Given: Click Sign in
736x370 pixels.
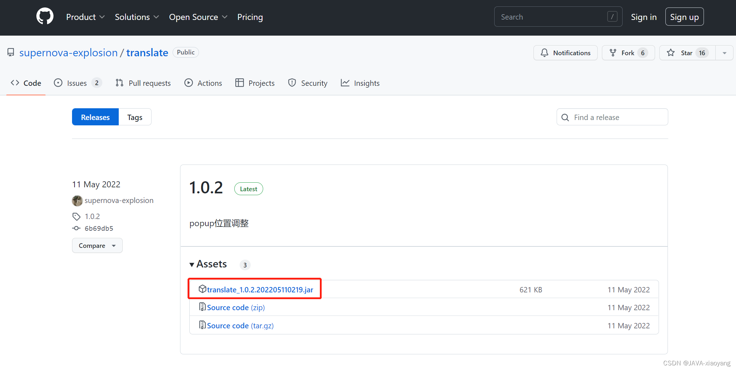Looking at the screenshot, I should (x=644, y=17).
